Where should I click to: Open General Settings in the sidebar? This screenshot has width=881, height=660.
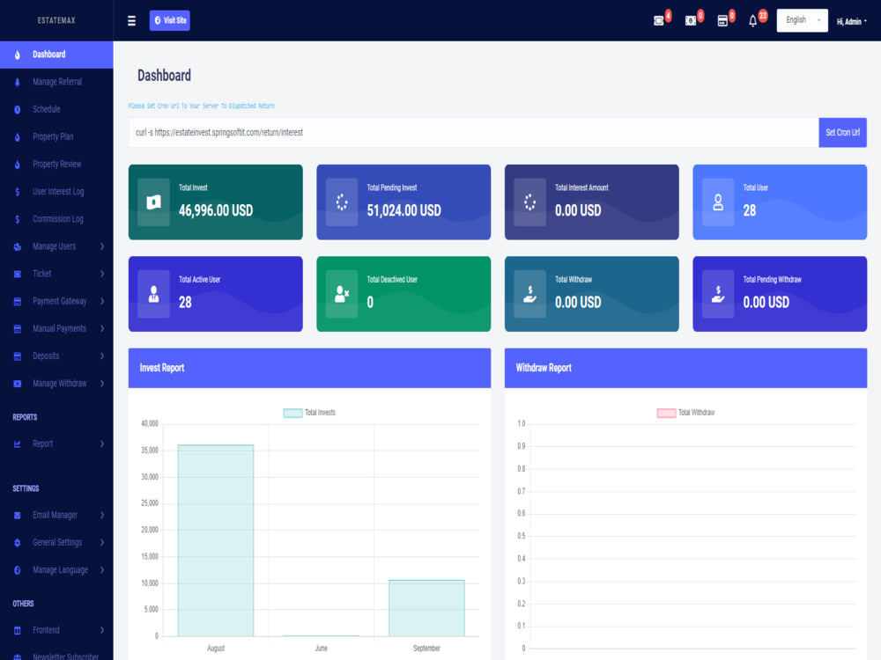56,543
